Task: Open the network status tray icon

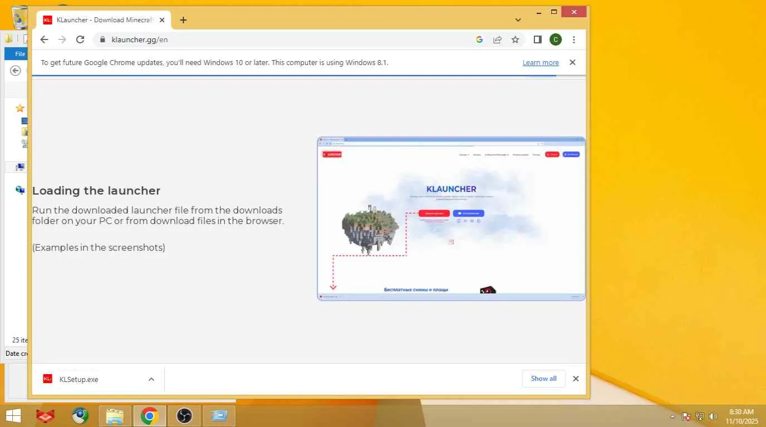Action: tap(700, 416)
